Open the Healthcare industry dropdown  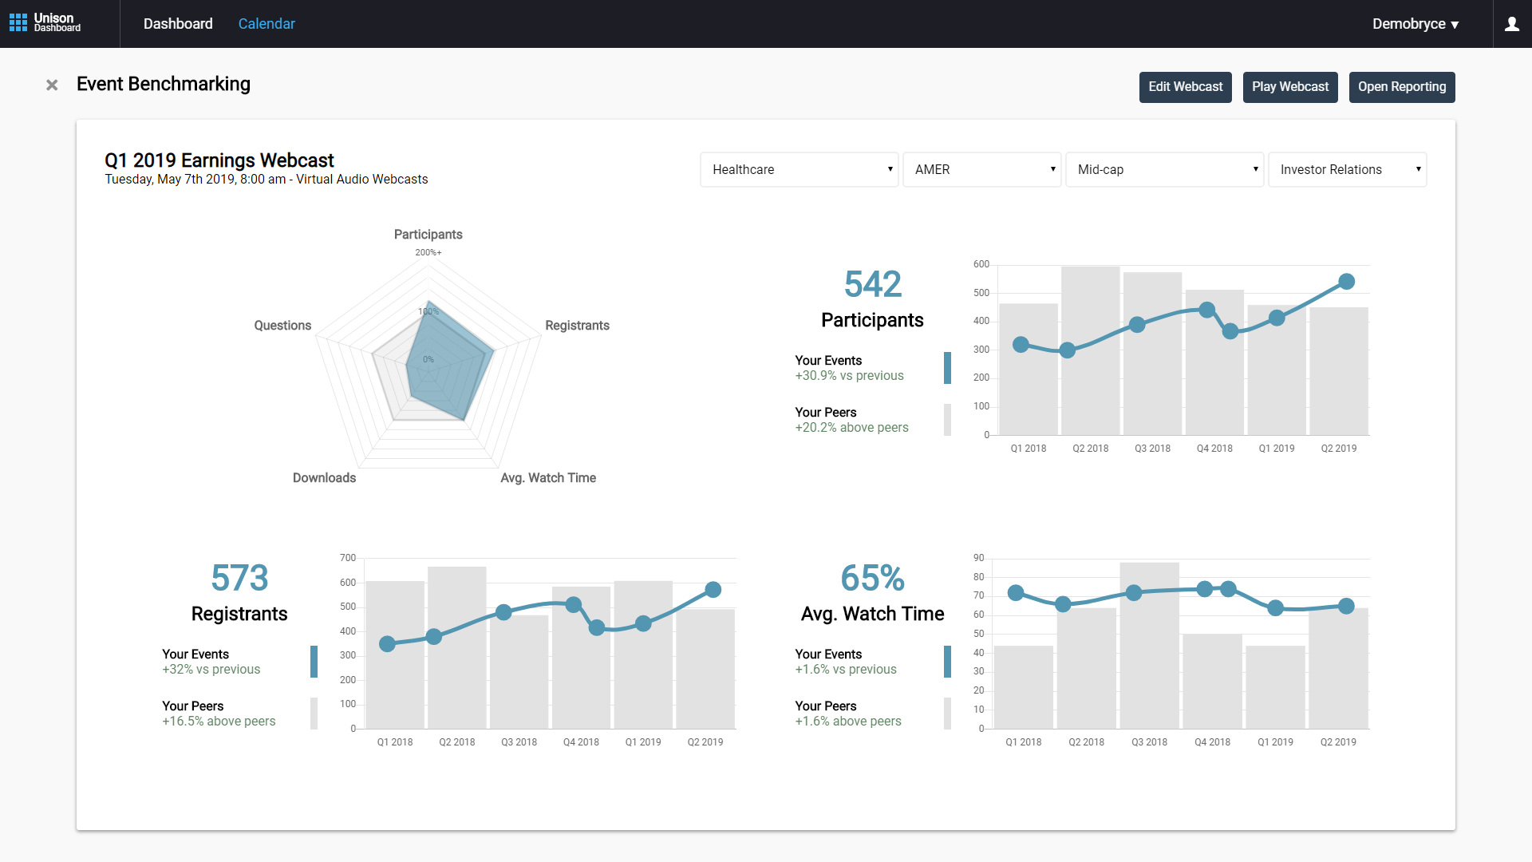pyautogui.click(x=799, y=170)
